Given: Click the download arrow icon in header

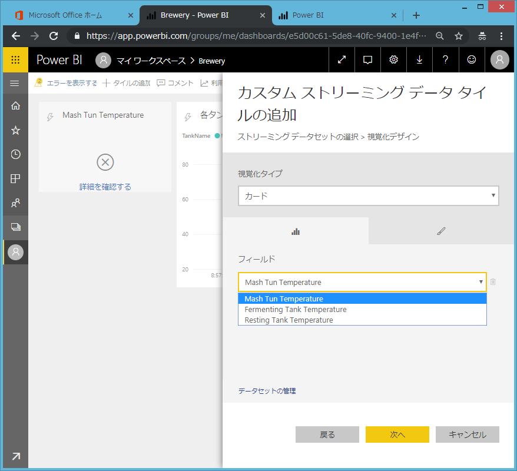Looking at the screenshot, I should 419,59.
